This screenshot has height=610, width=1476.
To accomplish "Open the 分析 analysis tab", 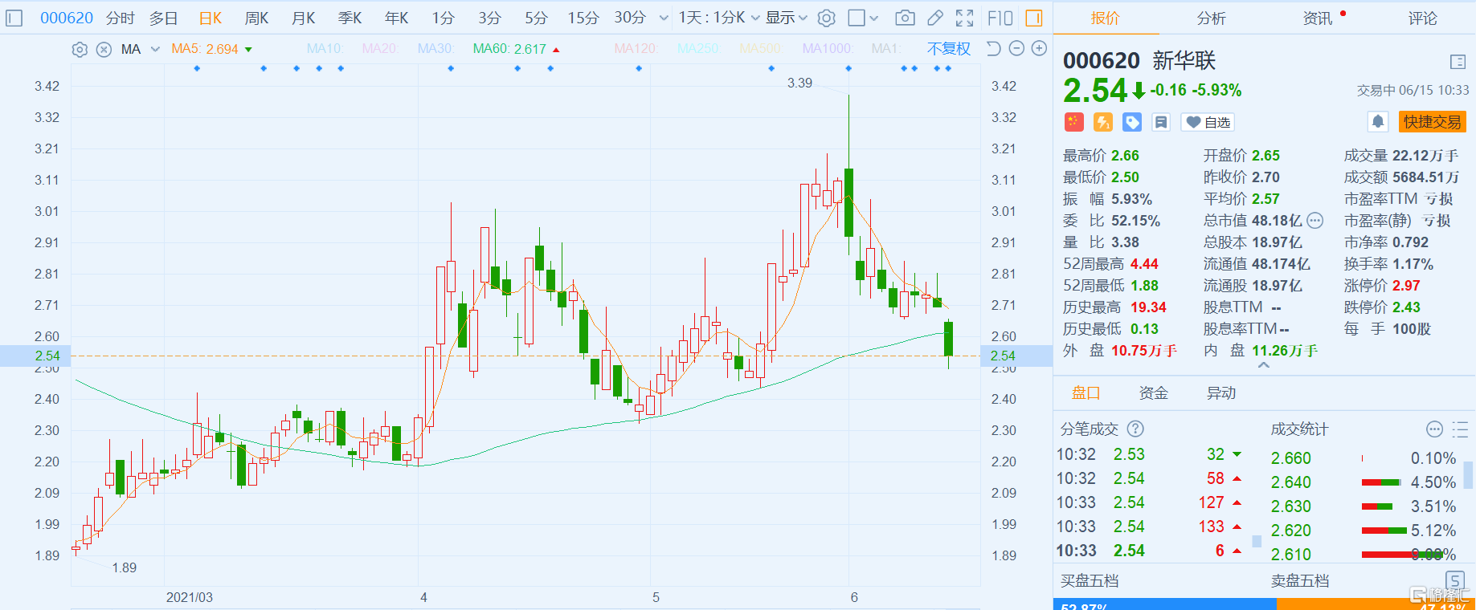I will pyautogui.click(x=1211, y=18).
